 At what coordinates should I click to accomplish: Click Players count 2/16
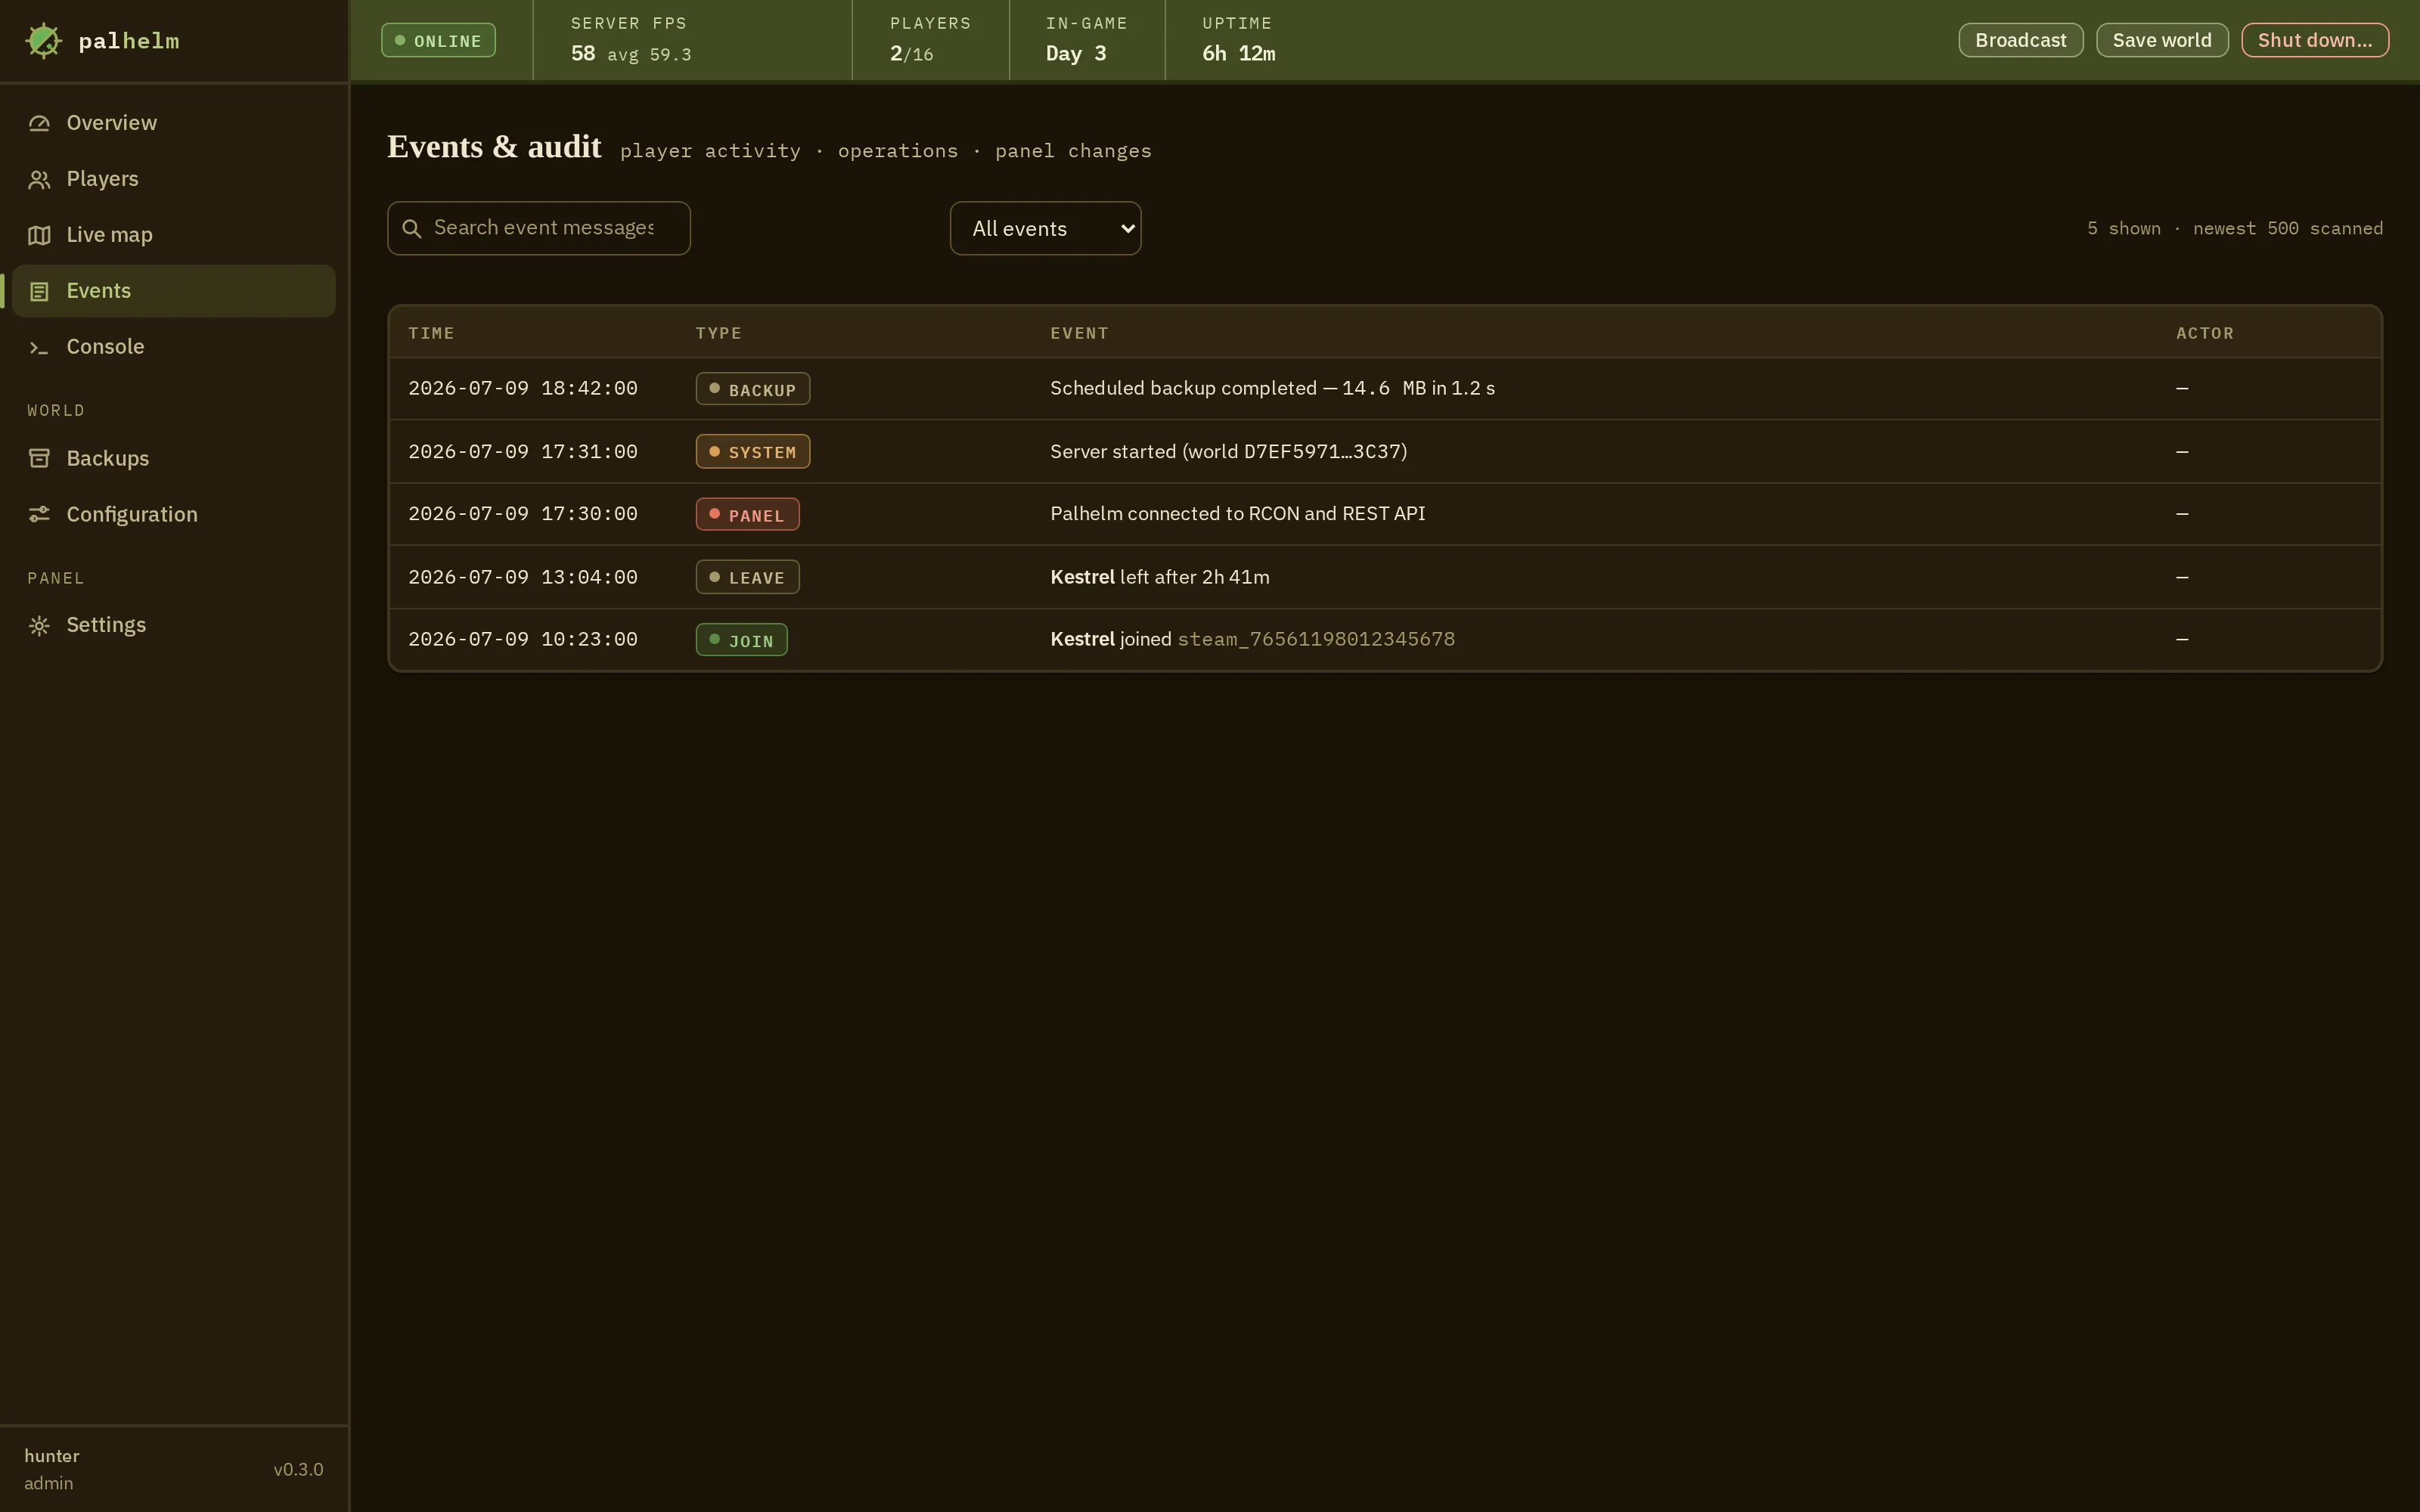[x=911, y=53]
